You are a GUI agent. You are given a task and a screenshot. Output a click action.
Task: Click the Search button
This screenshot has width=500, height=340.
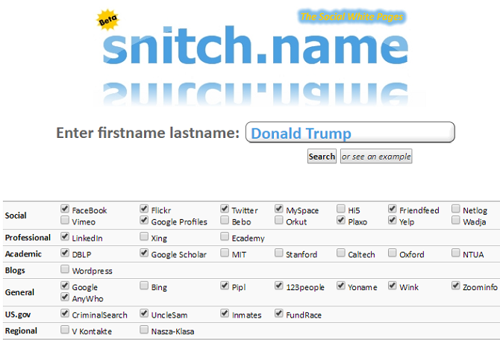point(322,157)
